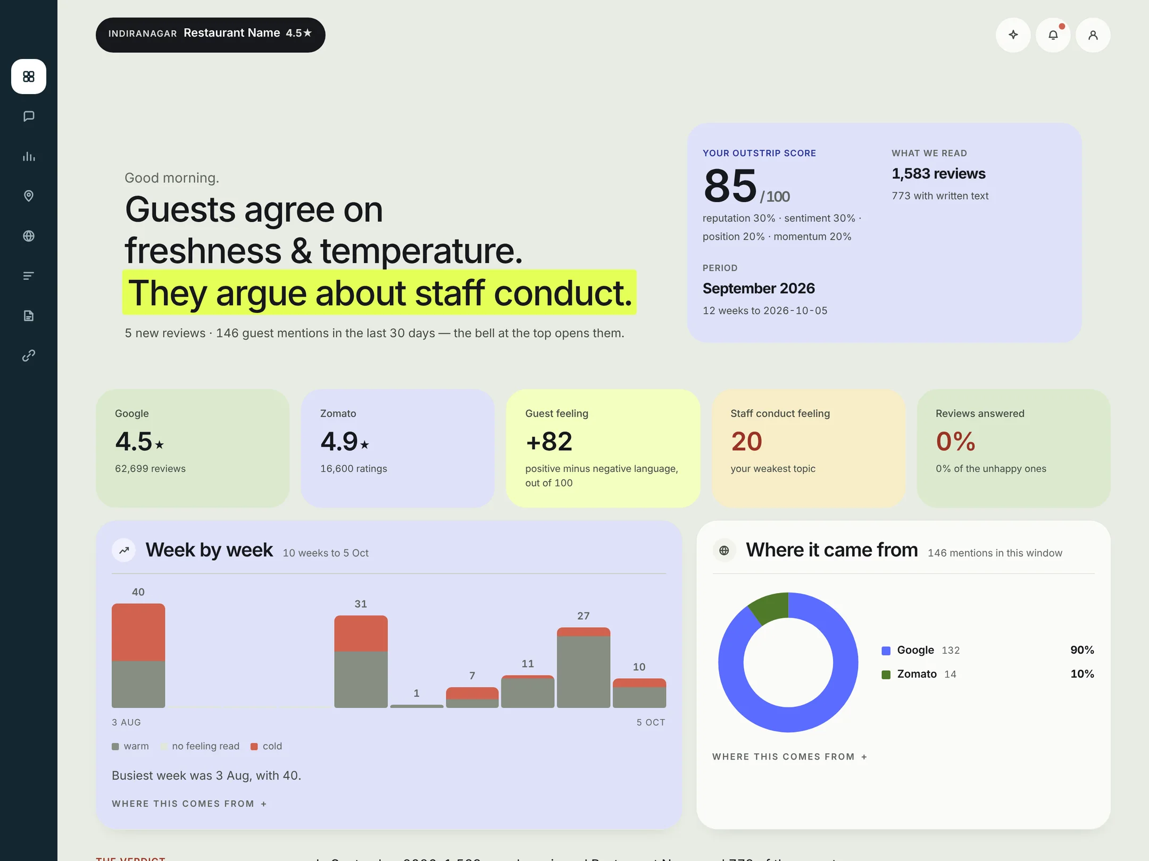Select the bar labeled 7
Viewport: 1149px width, 861px height.
pos(472,697)
